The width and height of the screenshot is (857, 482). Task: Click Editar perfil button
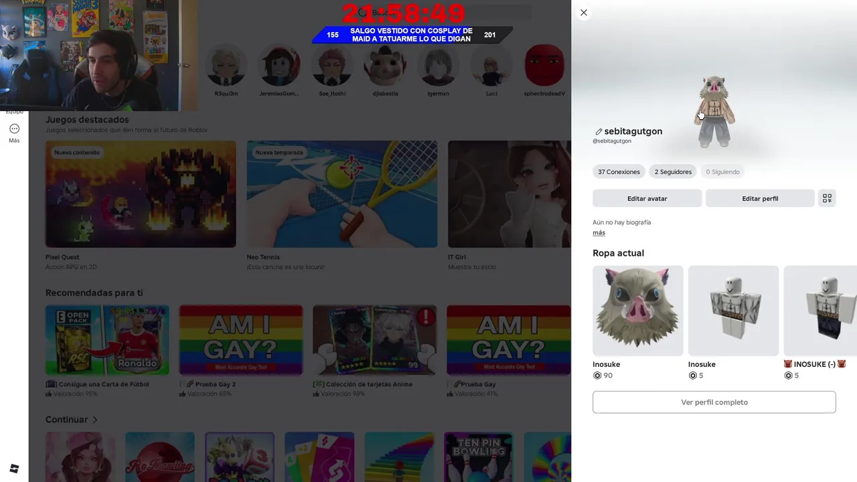[x=760, y=198]
